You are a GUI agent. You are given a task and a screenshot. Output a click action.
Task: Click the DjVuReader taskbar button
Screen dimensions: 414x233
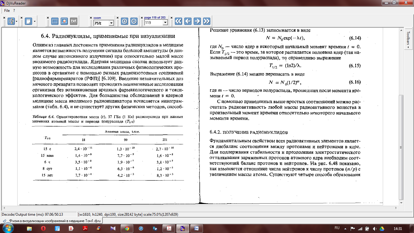pyautogui.click(x=182, y=228)
